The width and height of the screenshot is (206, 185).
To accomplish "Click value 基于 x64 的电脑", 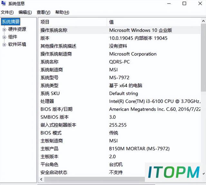I will [126, 86].
